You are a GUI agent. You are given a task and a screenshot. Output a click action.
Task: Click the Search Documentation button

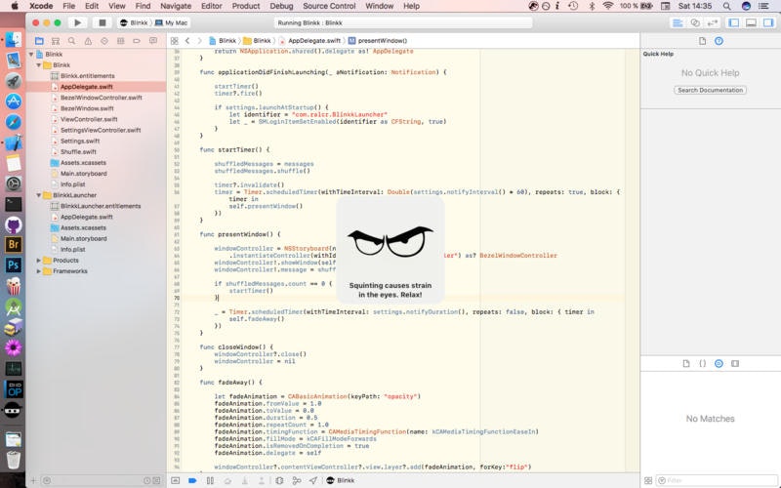(711, 90)
